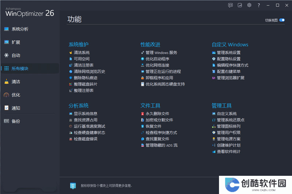Click the 显示系统信息 icon

click(x=70, y=114)
